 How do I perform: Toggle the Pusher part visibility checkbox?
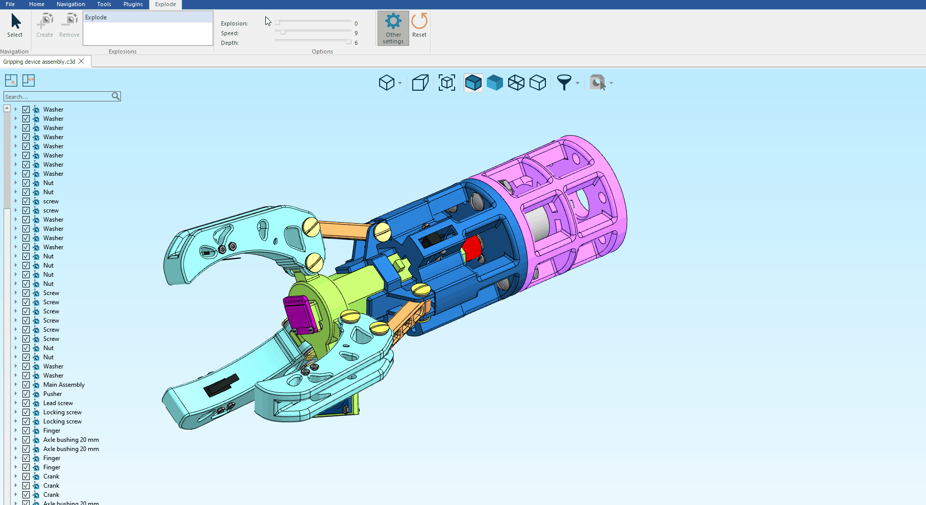[x=26, y=394]
